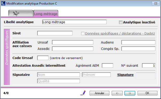Image resolution: width=161 pixels, height=99 pixels.
Task: Focus the Urssaf affiliation field
Action: tap(73, 42)
